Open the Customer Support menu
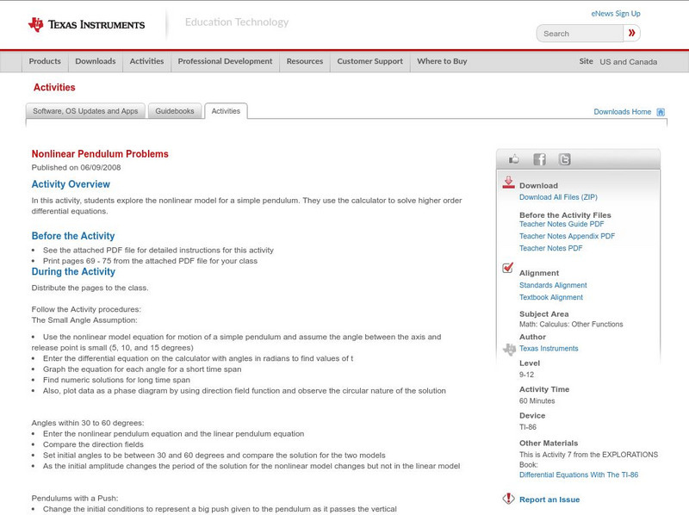 370,61
